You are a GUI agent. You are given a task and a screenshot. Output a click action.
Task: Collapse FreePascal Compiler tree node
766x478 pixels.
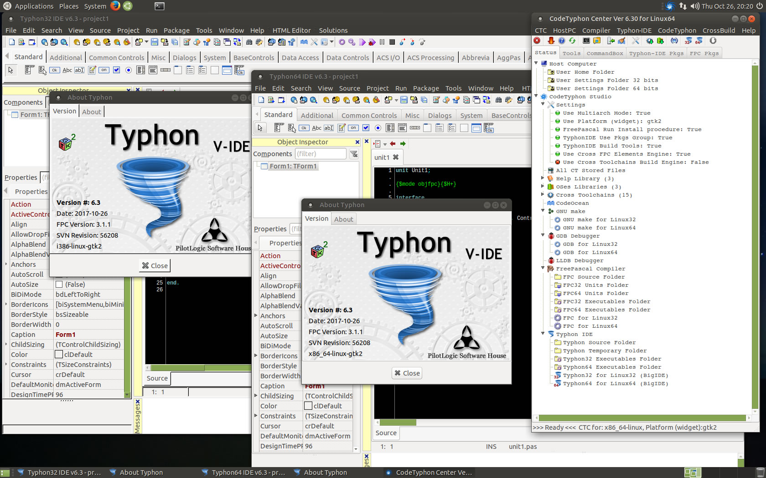click(543, 268)
